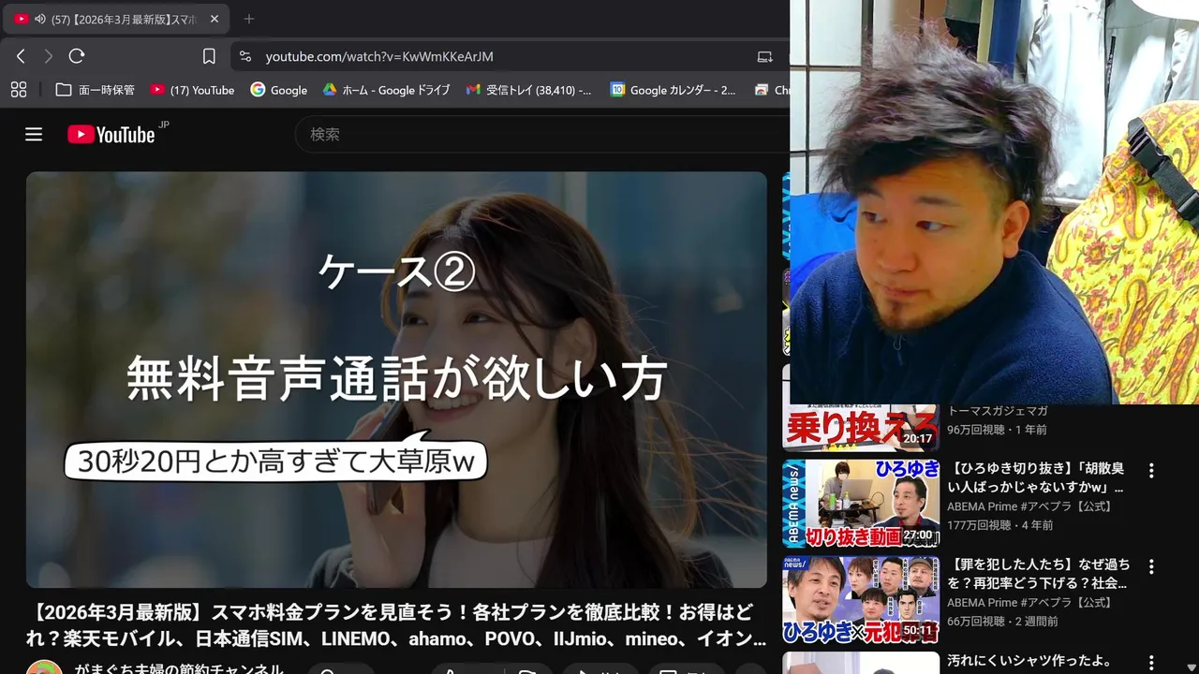Open more options for the 汚れにくいシャツ video
Screen dimensions: 1199x674
pyautogui.click(x=1151, y=663)
